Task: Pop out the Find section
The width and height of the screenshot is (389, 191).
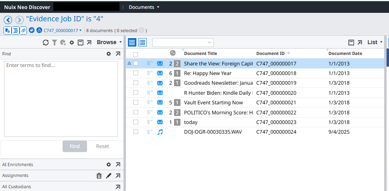Action: pos(118,54)
